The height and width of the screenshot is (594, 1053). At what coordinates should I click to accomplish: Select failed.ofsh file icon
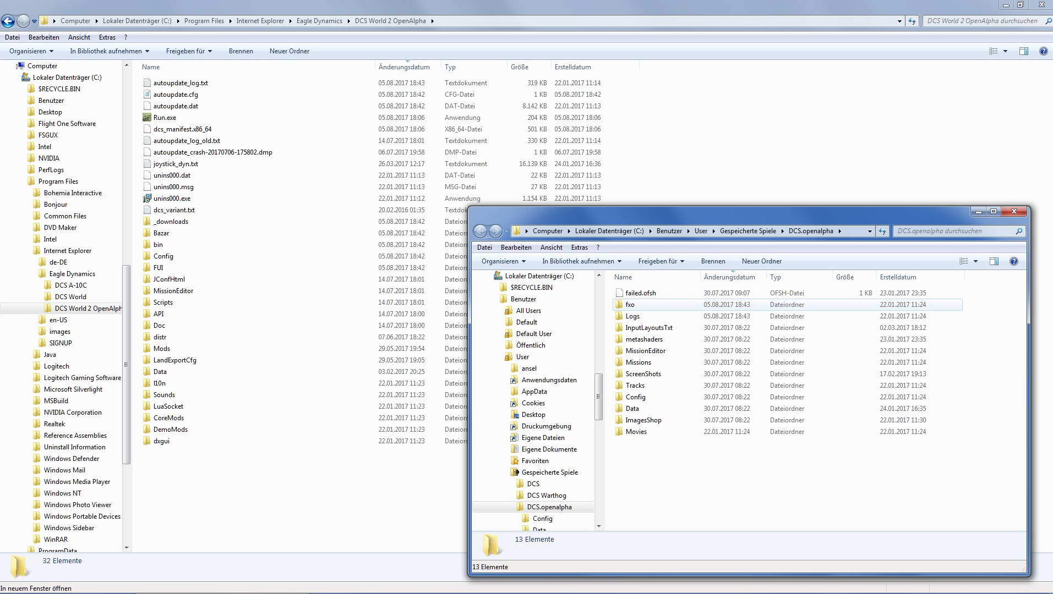tap(619, 293)
